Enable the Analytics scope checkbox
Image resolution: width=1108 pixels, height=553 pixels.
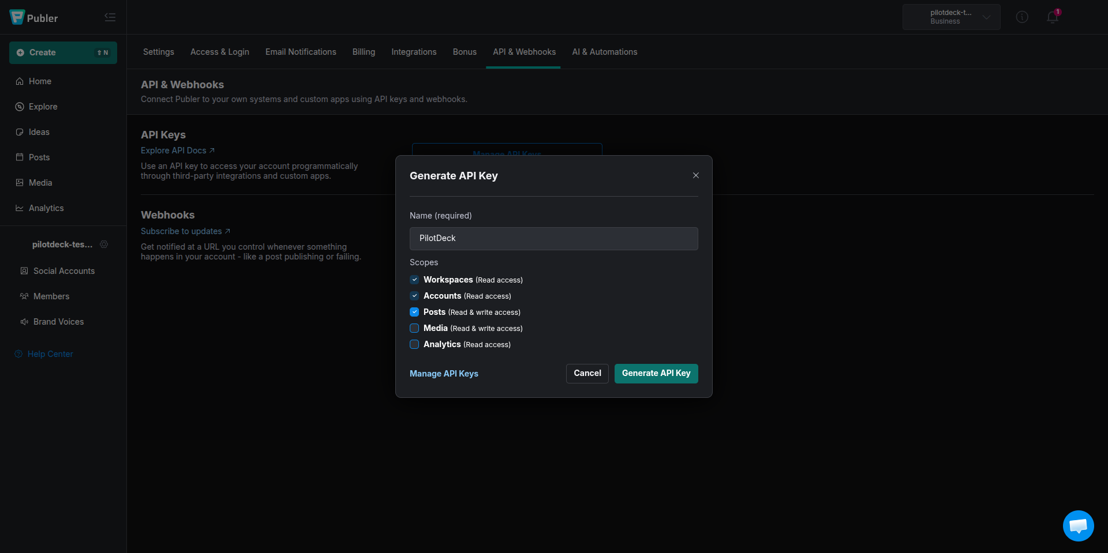pos(414,344)
